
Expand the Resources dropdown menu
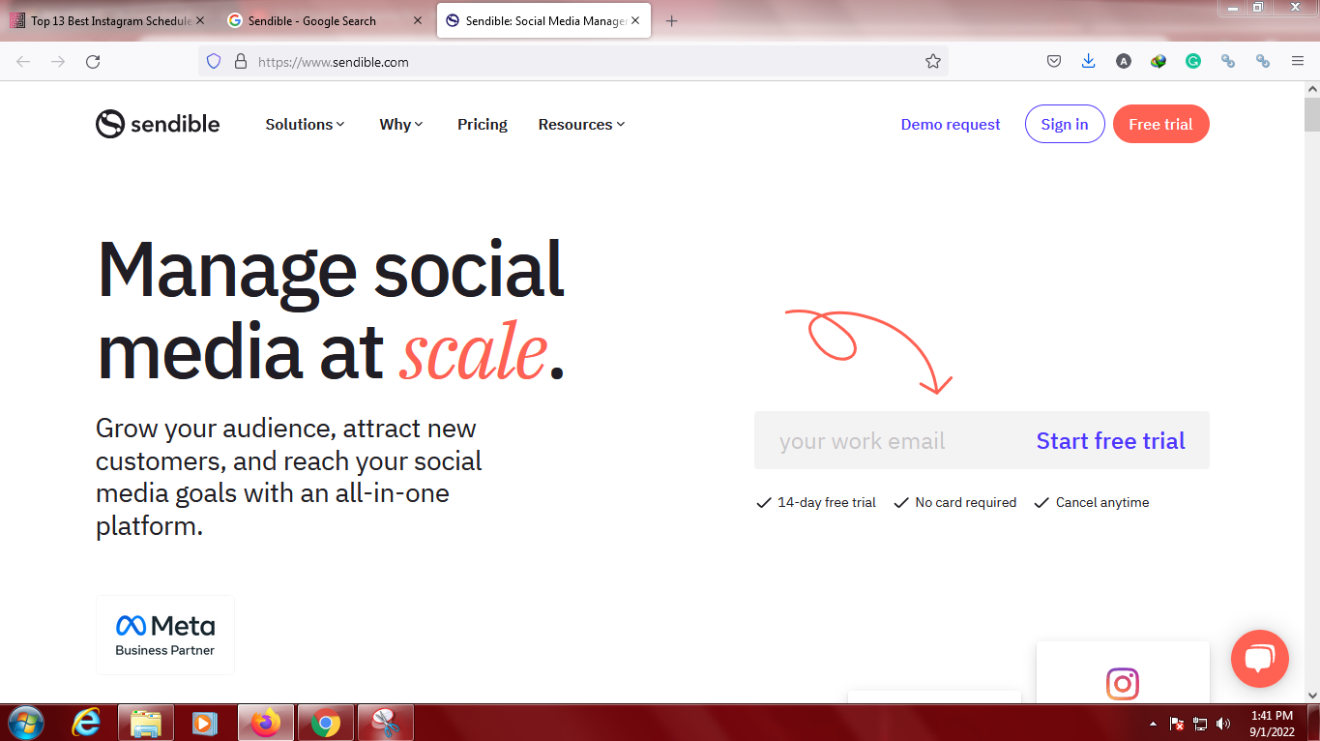(582, 124)
